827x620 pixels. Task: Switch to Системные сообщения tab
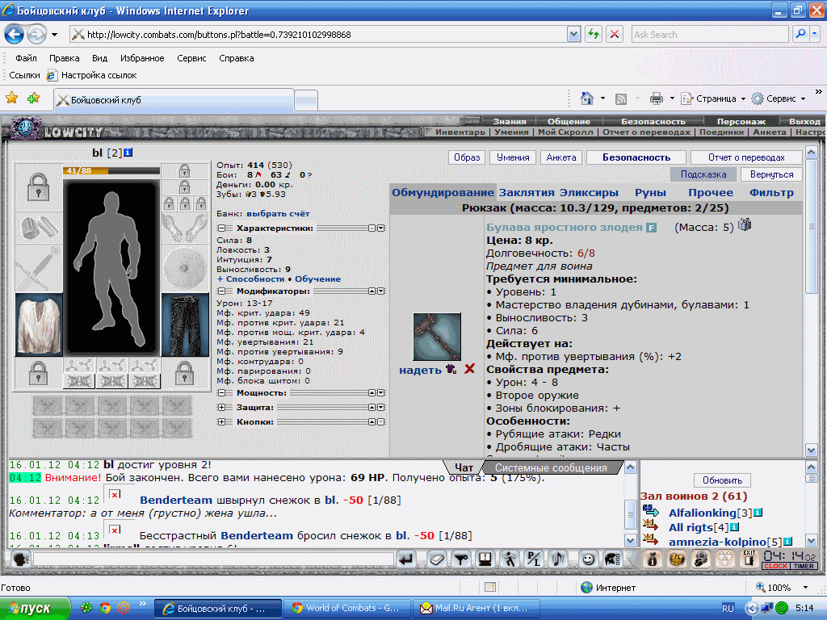pos(551,467)
